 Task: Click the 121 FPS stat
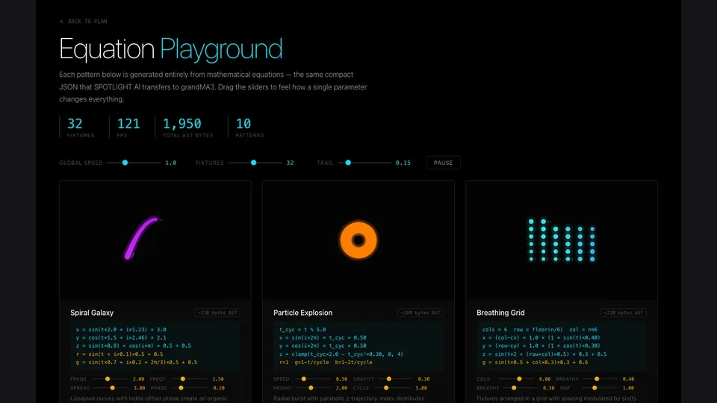(128, 127)
